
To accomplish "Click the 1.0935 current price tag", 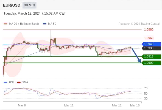I will (152, 48).
